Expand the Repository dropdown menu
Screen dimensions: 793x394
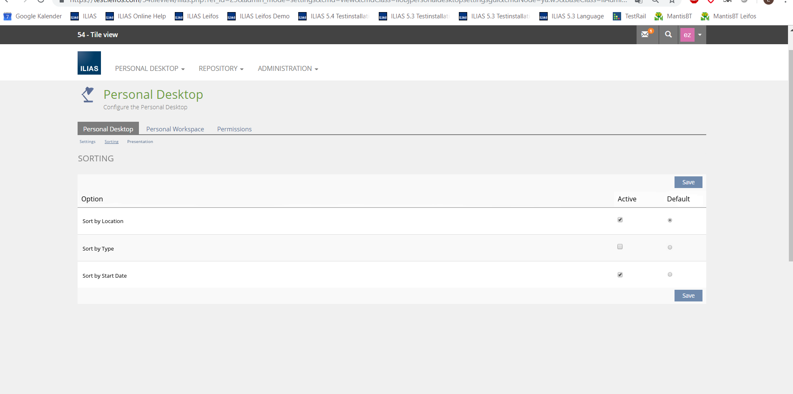click(x=221, y=69)
